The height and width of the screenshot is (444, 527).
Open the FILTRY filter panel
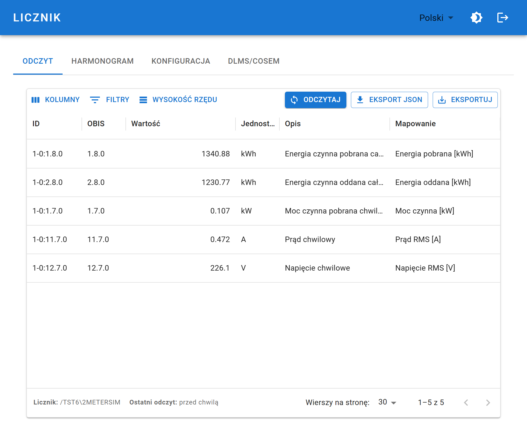pyautogui.click(x=110, y=100)
